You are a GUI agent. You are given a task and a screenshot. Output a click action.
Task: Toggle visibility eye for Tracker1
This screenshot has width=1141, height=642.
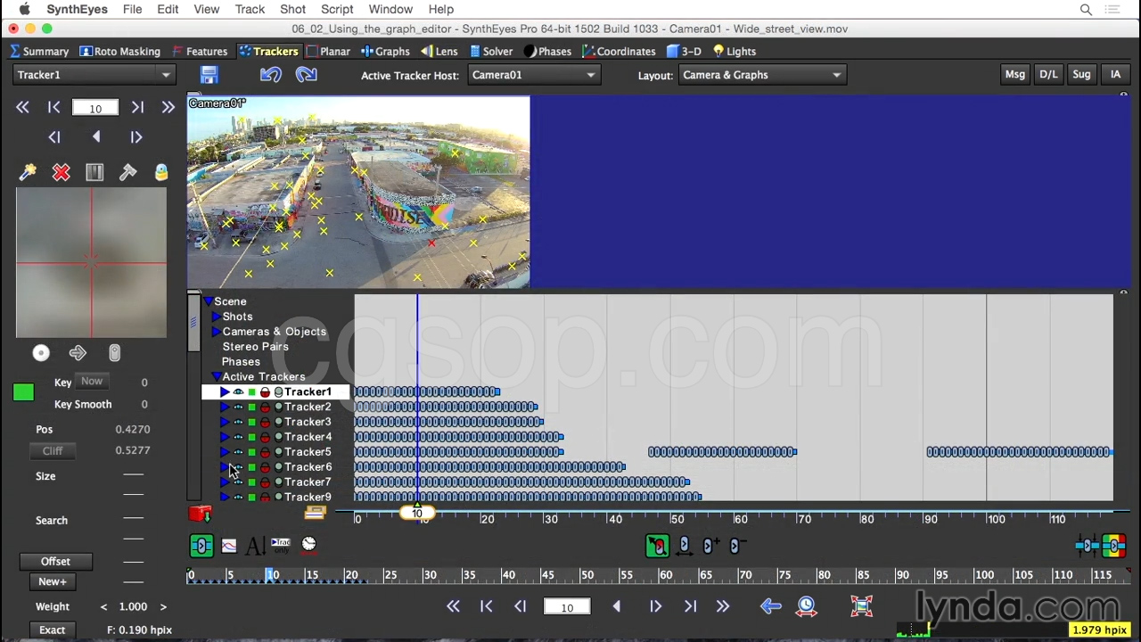[238, 392]
